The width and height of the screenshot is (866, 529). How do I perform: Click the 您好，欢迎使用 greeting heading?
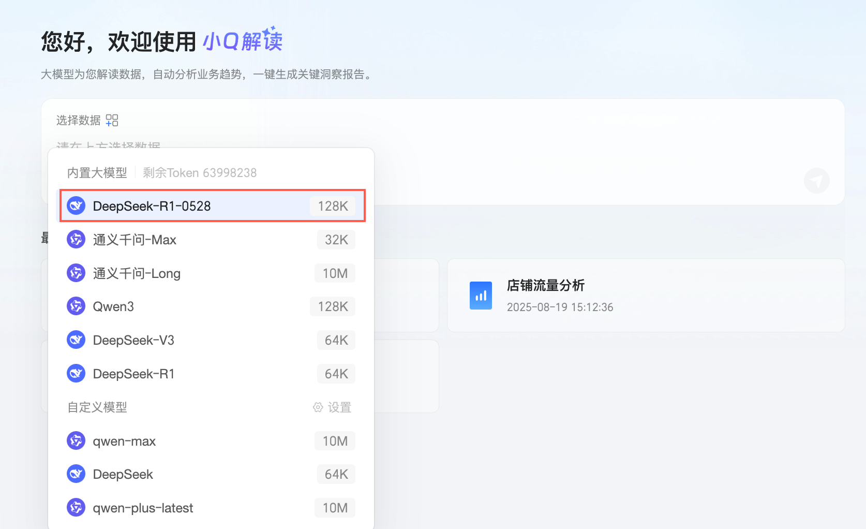pyautogui.click(x=118, y=41)
